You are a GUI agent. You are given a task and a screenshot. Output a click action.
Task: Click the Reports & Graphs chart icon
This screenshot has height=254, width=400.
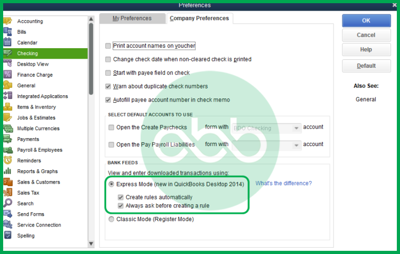click(7, 171)
